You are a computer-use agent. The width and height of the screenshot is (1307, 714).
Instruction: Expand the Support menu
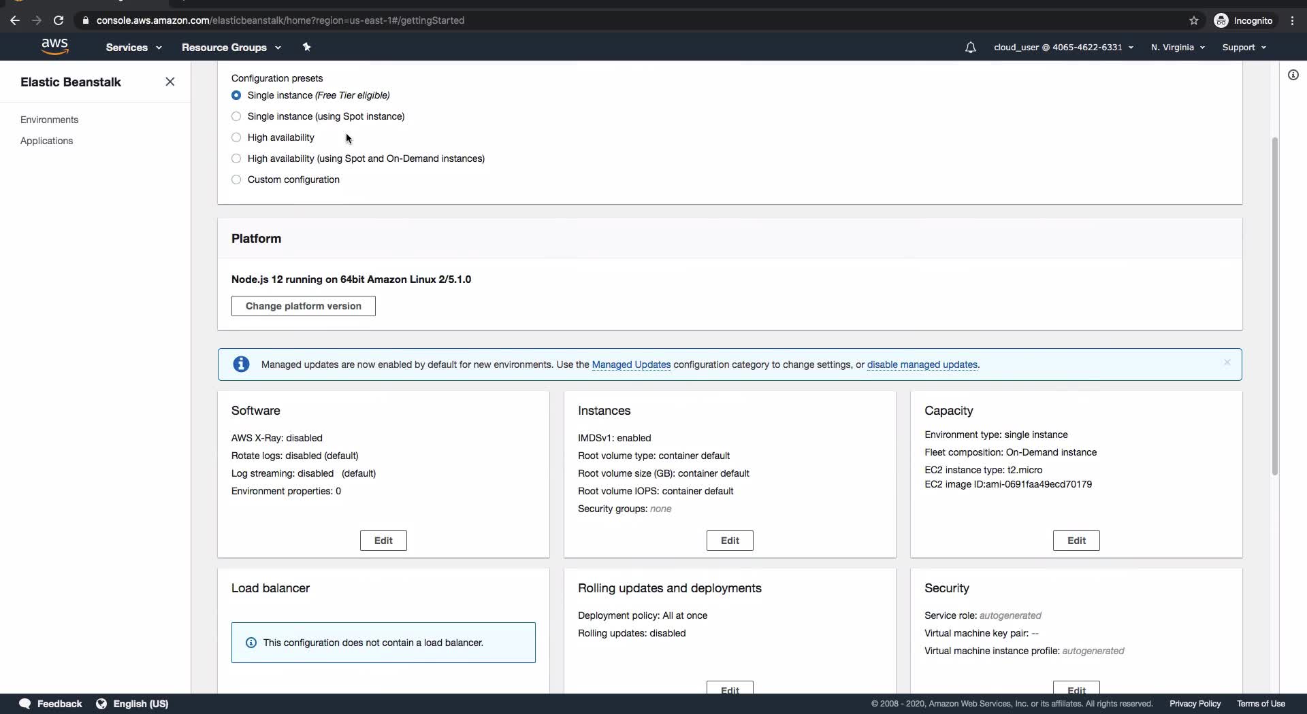(1244, 48)
